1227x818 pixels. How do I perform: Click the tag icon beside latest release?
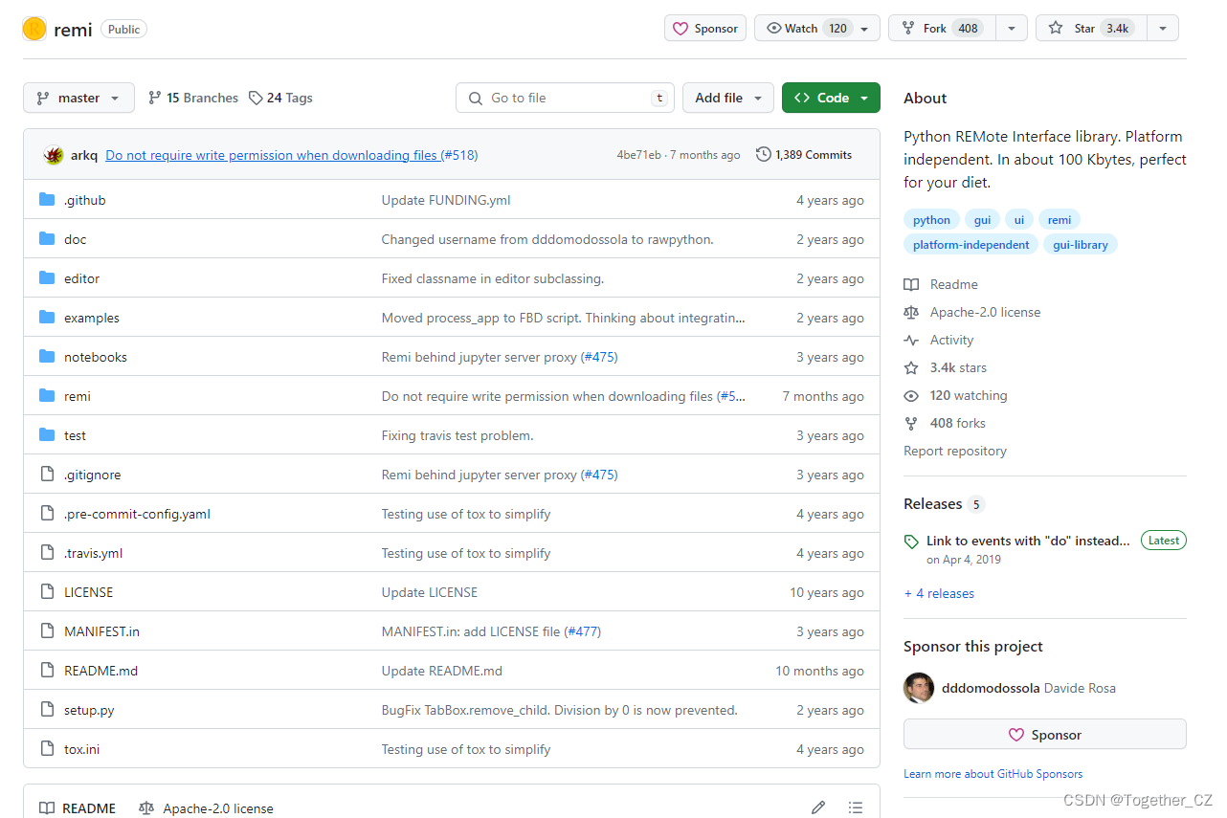click(x=911, y=542)
